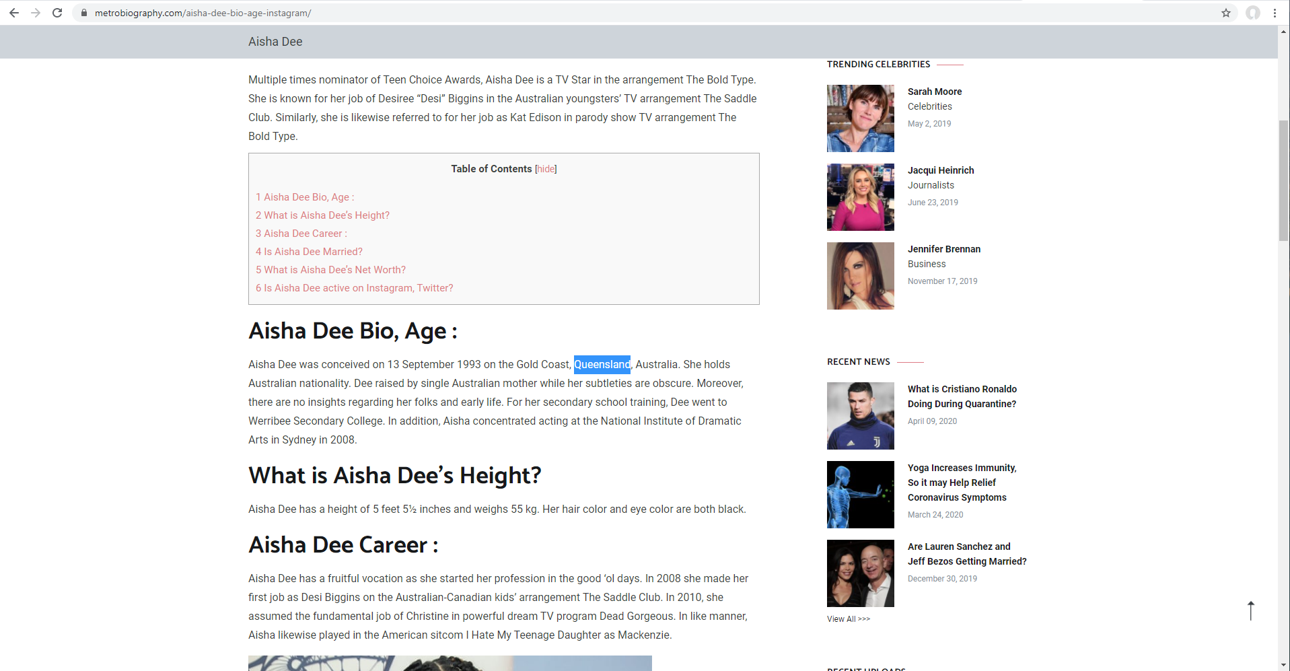Open the browser profile avatar
1290x671 pixels.
click(x=1252, y=13)
